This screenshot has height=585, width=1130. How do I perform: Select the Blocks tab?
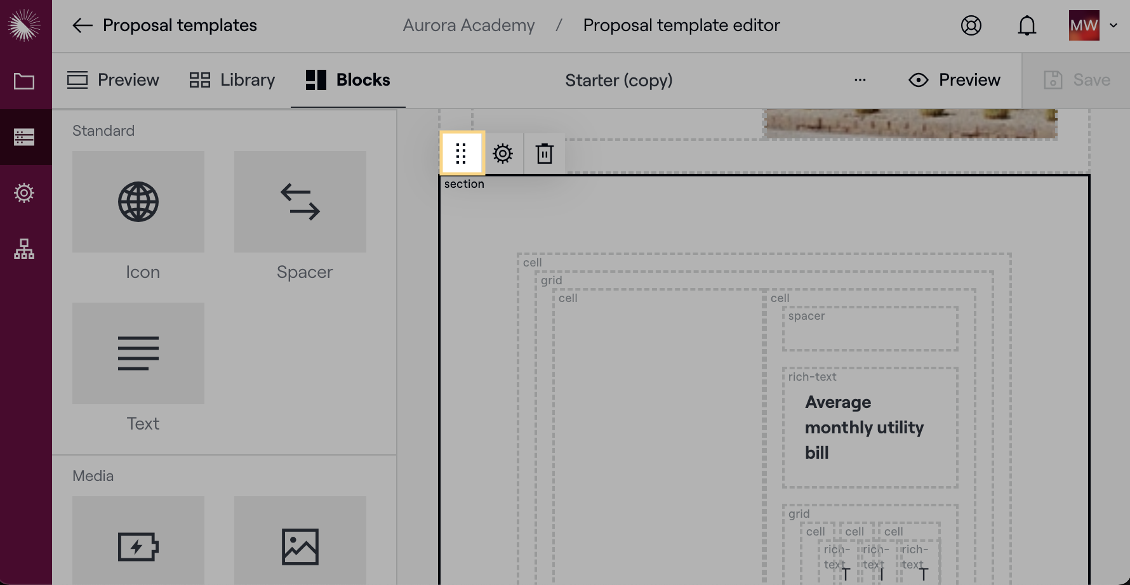[x=348, y=80]
